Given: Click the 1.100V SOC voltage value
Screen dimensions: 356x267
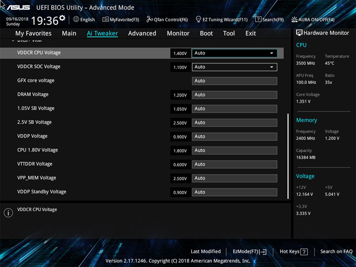Looking at the screenshot, I should point(180,67).
